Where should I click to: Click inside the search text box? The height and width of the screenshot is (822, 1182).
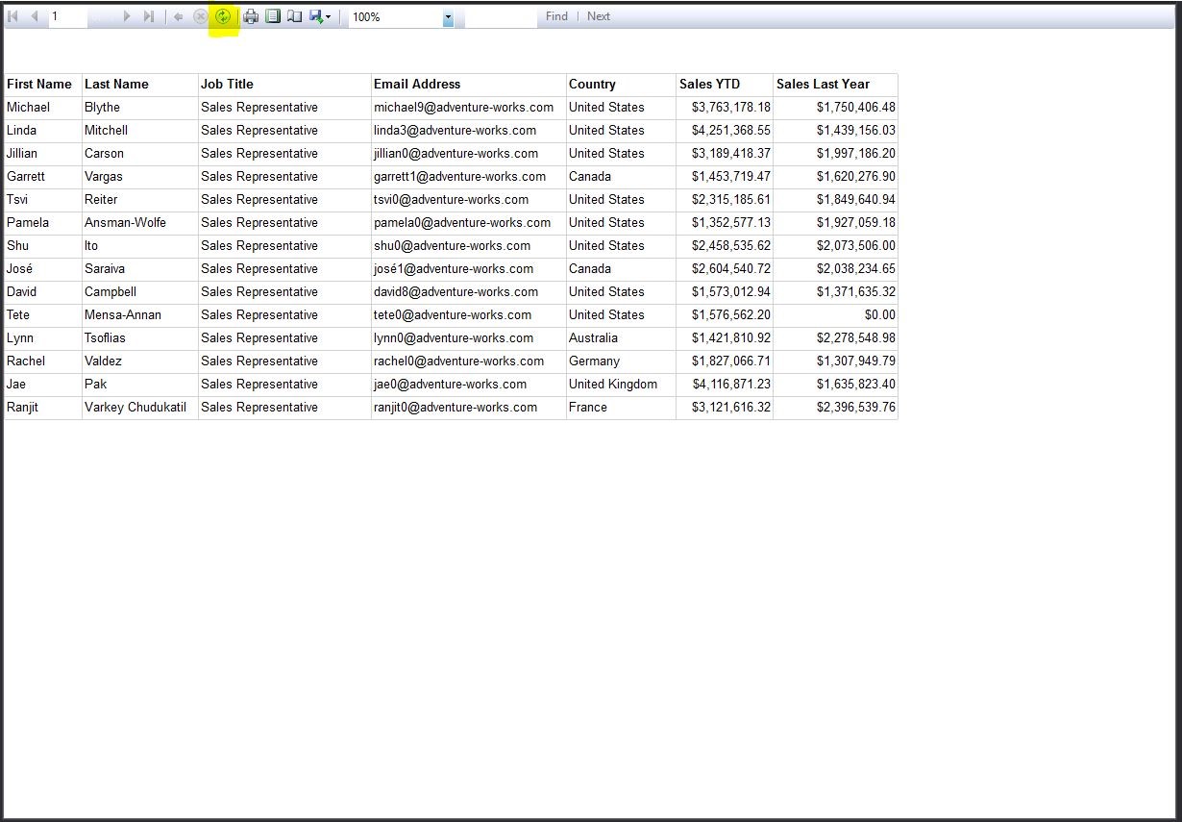(x=502, y=16)
